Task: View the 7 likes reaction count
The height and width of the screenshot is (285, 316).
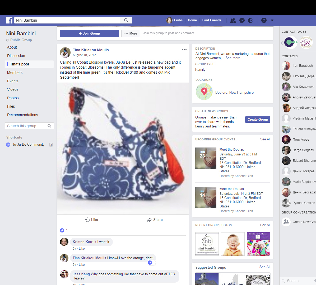Action: (63, 230)
